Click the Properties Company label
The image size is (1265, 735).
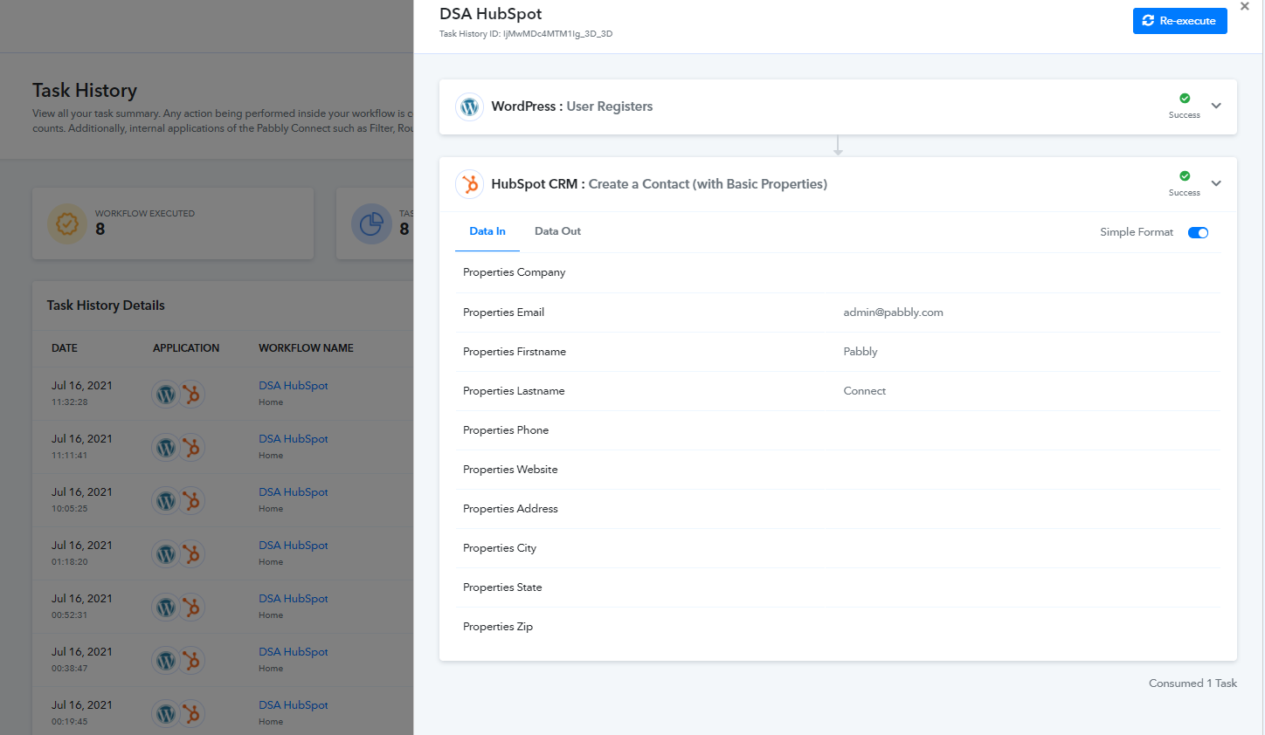point(514,272)
